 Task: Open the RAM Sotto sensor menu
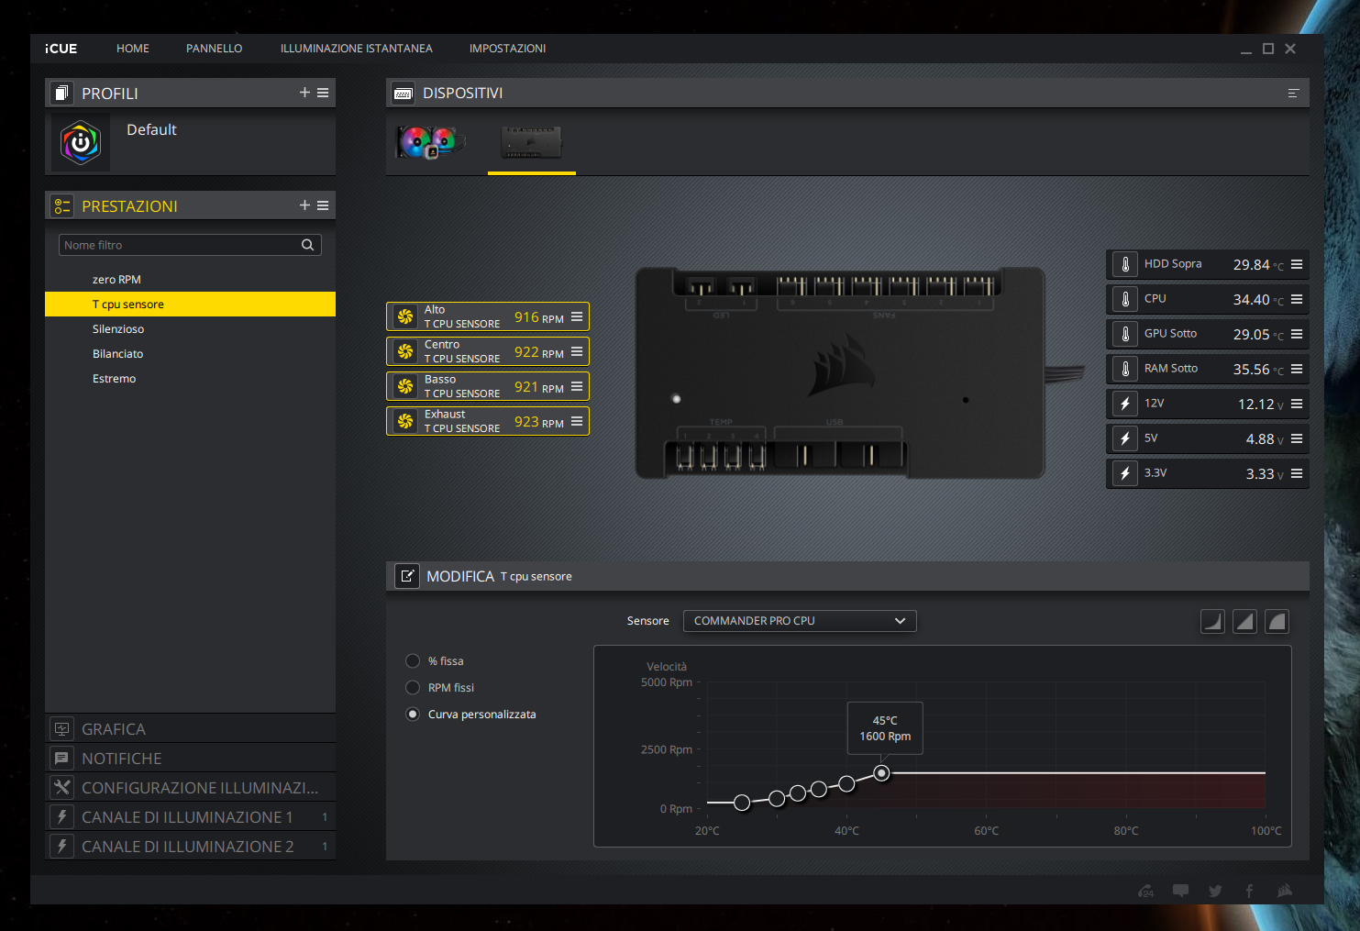click(1297, 369)
